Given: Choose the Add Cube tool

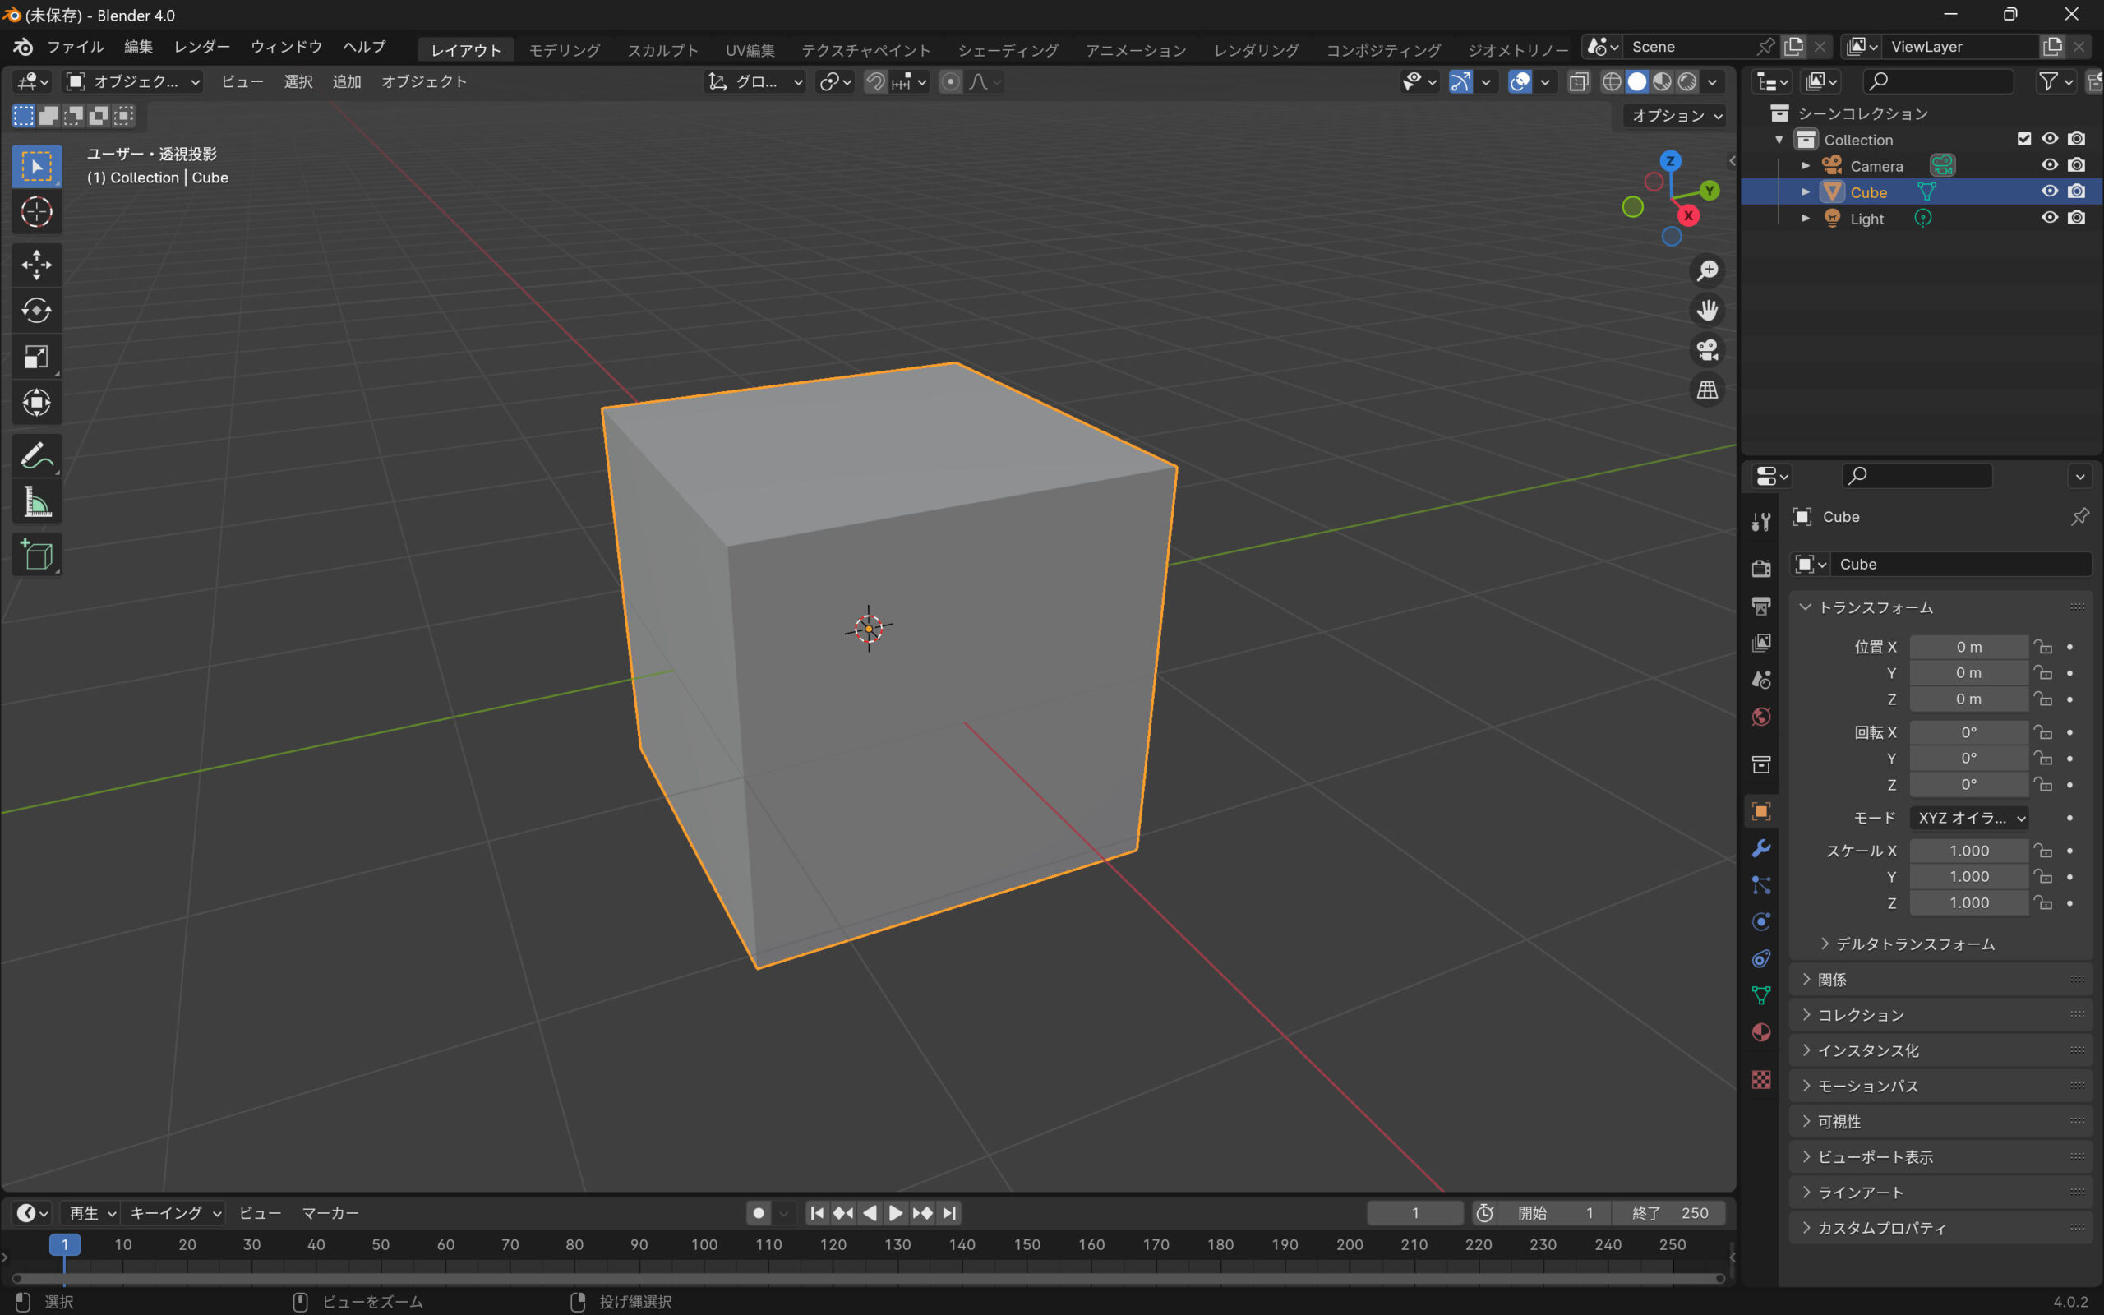Looking at the screenshot, I should tap(35, 555).
